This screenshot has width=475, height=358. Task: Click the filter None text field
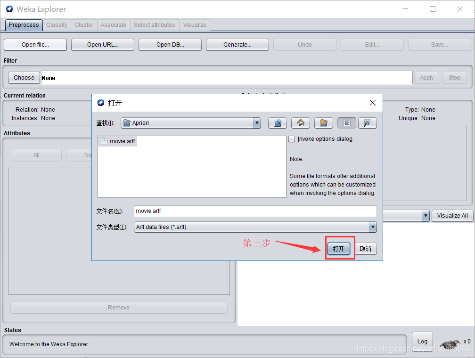(227, 78)
